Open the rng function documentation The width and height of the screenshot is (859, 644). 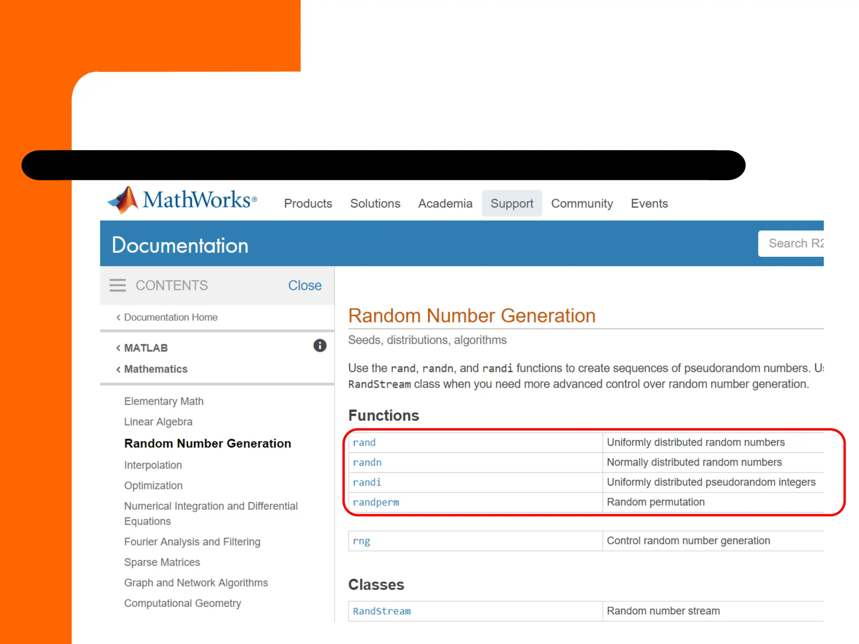tap(361, 541)
